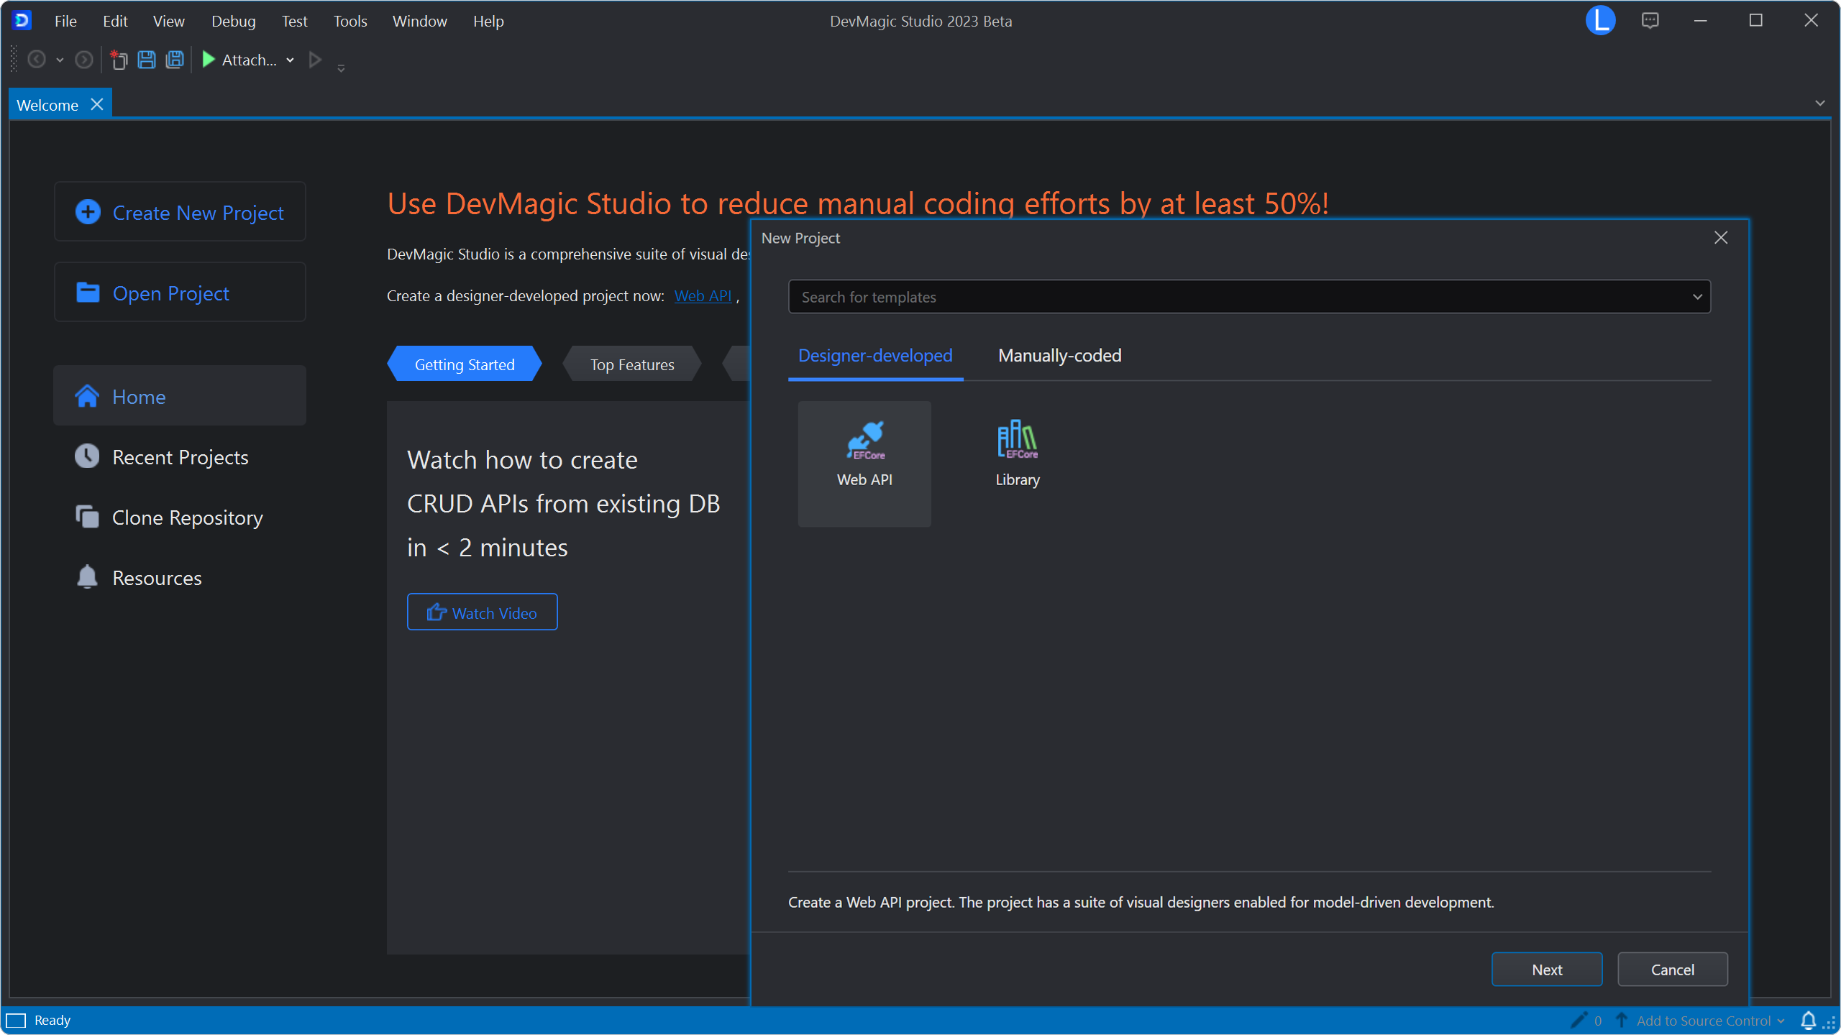Click the Home house icon

click(x=87, y=396)
